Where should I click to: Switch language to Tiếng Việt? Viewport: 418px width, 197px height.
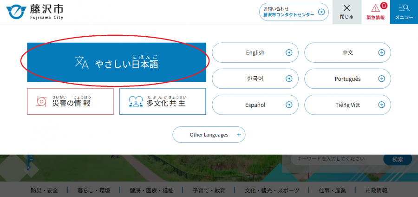pyautogui.click(x=347, y=105)
